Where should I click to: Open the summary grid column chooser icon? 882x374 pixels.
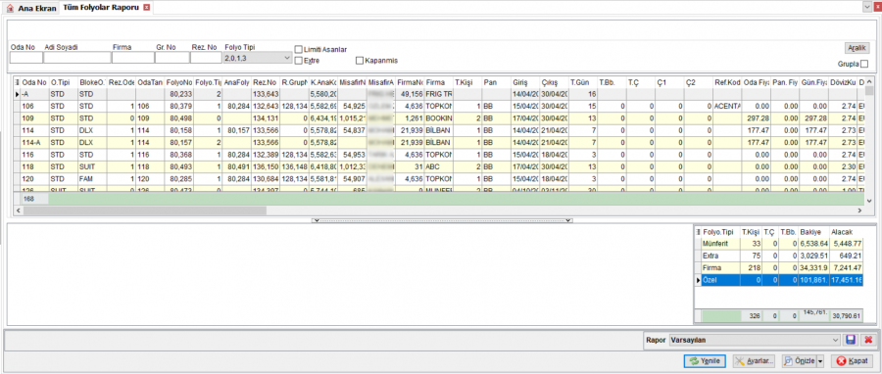[699, 232]
